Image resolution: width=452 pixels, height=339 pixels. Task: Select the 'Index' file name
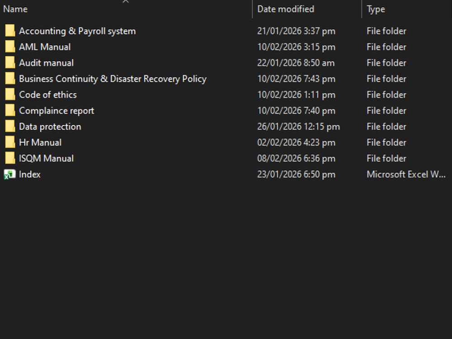pos(30,174)
